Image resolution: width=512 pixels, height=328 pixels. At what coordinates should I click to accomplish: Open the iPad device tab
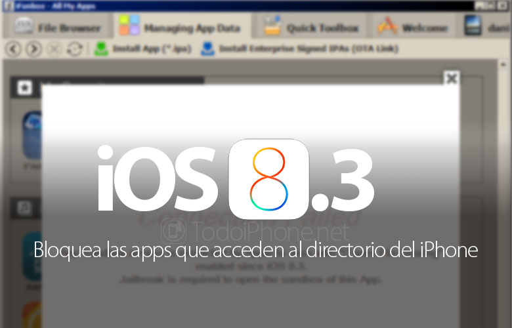tap(486, 28)
